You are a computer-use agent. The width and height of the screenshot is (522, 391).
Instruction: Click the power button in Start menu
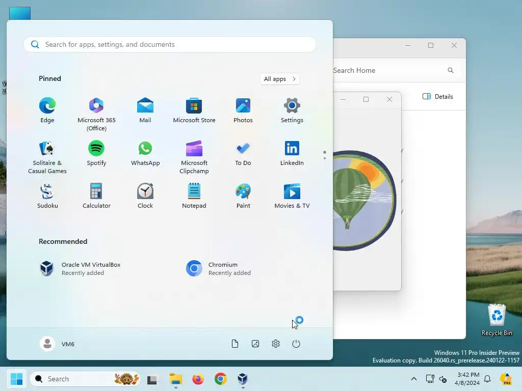pyautogui.click(x=296, y=344)
